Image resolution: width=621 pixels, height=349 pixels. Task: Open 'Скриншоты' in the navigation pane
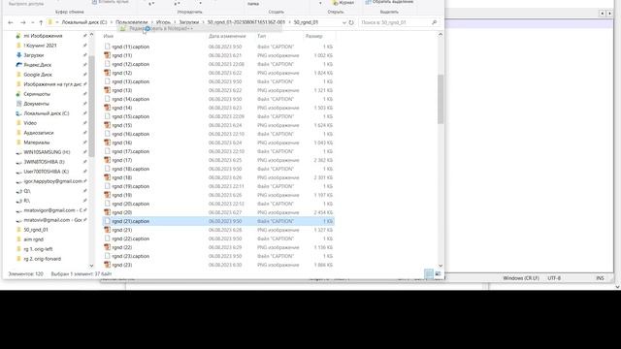[37, 94]
